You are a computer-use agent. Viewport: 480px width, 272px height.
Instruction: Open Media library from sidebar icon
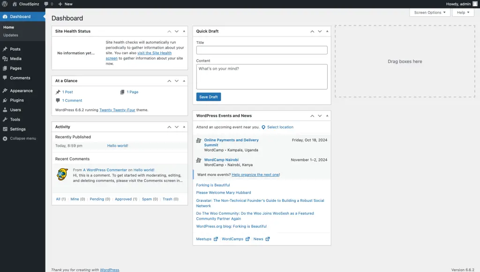click(5, 59)
